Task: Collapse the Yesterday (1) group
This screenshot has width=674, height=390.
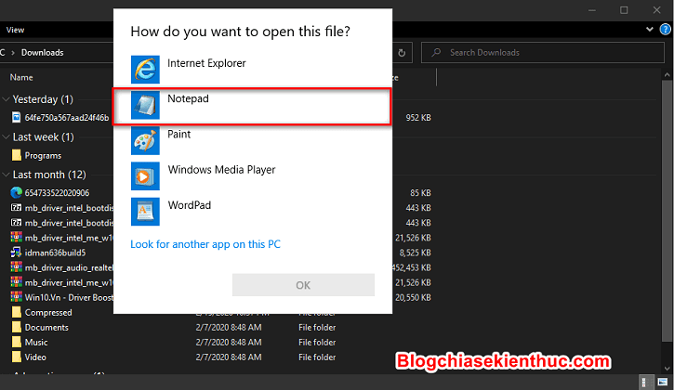Action: pyautogui.click(x=6, y=99)
